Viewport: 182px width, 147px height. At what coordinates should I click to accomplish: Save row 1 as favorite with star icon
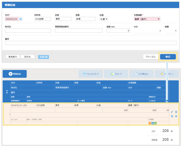[x=176, y=116]
